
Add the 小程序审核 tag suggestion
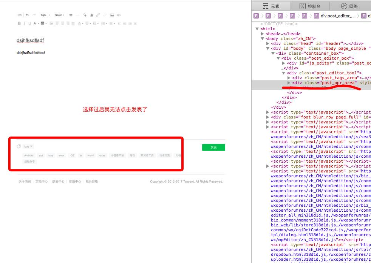[x=117, y=155]
